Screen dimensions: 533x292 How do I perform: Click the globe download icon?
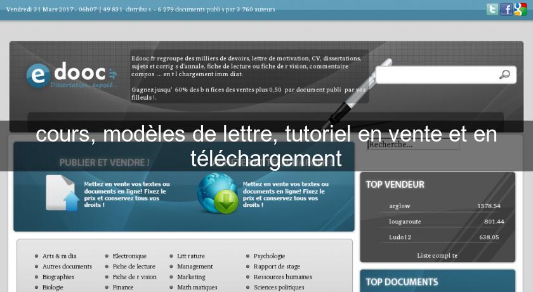click(218, 193)
